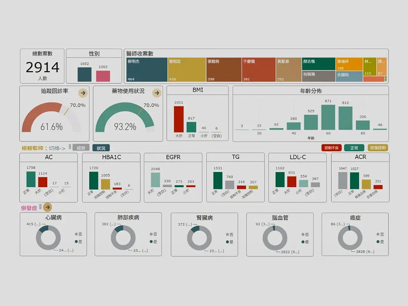
Task: Click the 是 legend item under 腎臟病
Action: click(230, 242)
